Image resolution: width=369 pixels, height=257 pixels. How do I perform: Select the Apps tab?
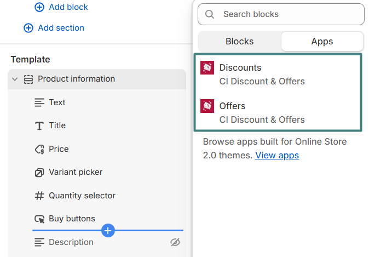coord(322,42)
